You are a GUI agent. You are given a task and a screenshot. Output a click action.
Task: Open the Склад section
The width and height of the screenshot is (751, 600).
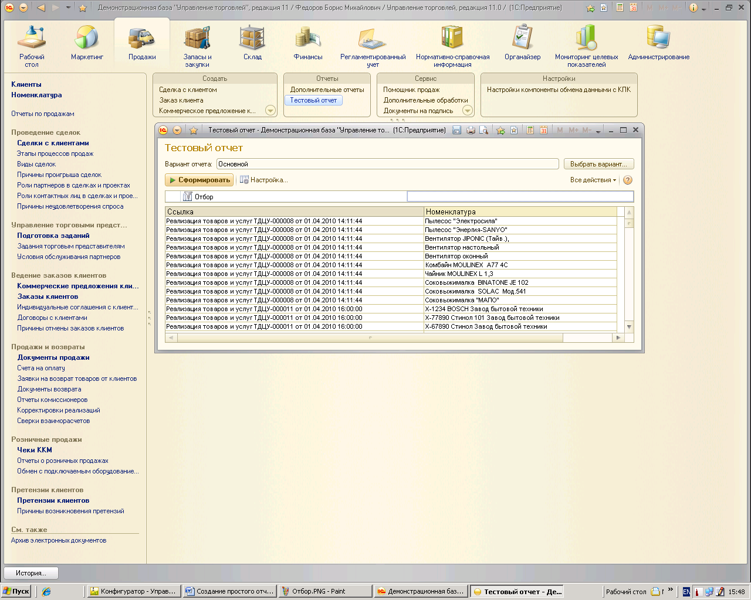252,43
